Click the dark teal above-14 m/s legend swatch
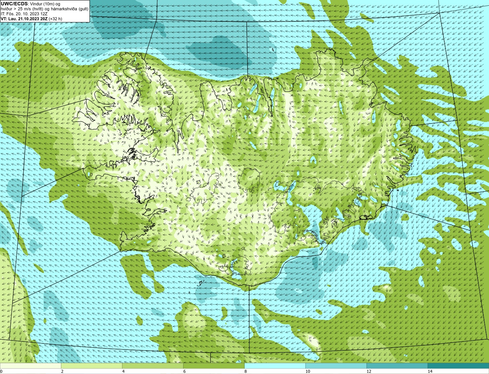Image resolution: width=489 pixels, height=374 pixels. click(x=458, y=366)
